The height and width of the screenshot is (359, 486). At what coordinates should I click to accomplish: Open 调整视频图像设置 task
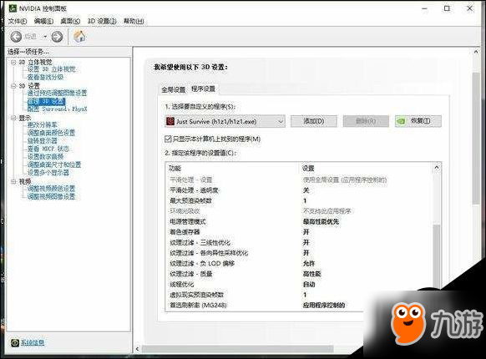point(51,196)
